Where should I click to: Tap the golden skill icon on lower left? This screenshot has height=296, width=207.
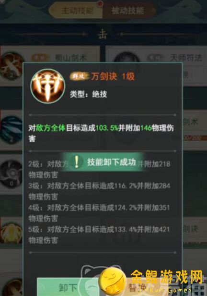point(11,233)
